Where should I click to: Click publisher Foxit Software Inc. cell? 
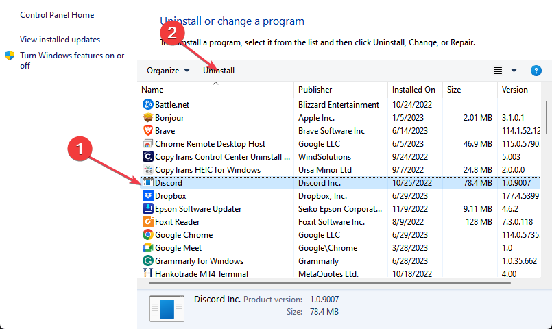(x=331, y=221)
